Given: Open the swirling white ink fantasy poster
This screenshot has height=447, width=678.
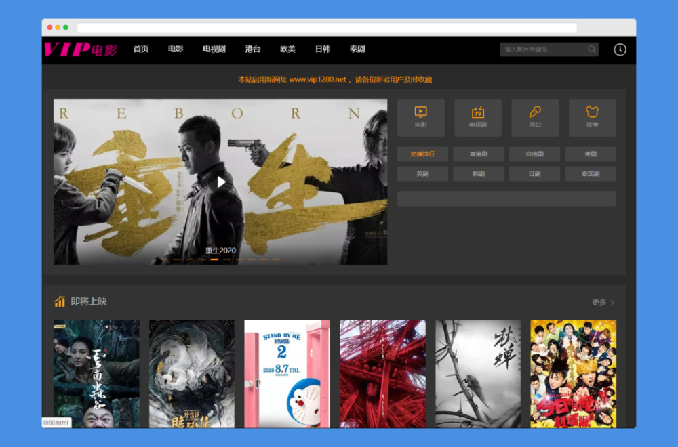Looking at the screenshot, I should (x=192, y=374).
